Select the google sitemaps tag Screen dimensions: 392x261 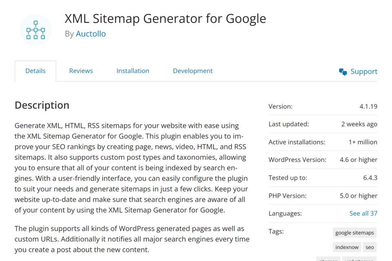354,232
